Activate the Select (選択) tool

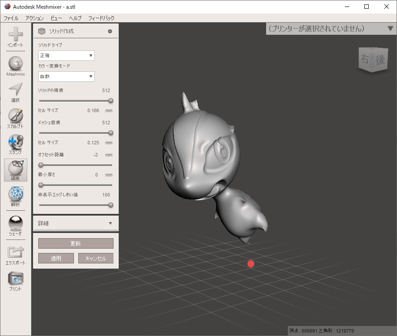(x=16, y=93)
